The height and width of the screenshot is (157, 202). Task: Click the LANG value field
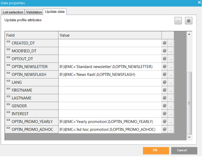(x=110, y=82)
